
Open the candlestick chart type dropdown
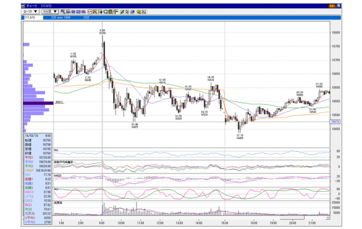(x=30, y=12)
